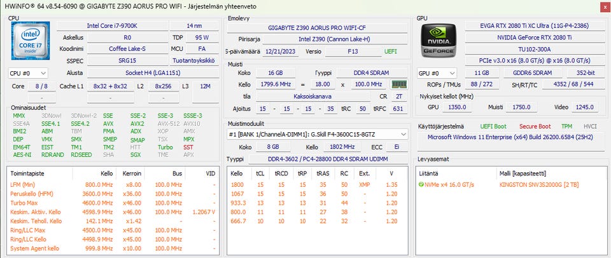This screenshot has width=611, height=258.
Task: Click the Turbo Max row in operating points
Action: (112, 203)
